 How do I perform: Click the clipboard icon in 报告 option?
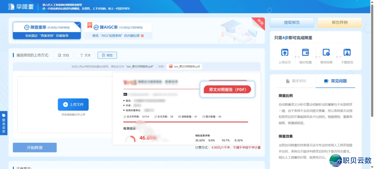pos(103,55)
